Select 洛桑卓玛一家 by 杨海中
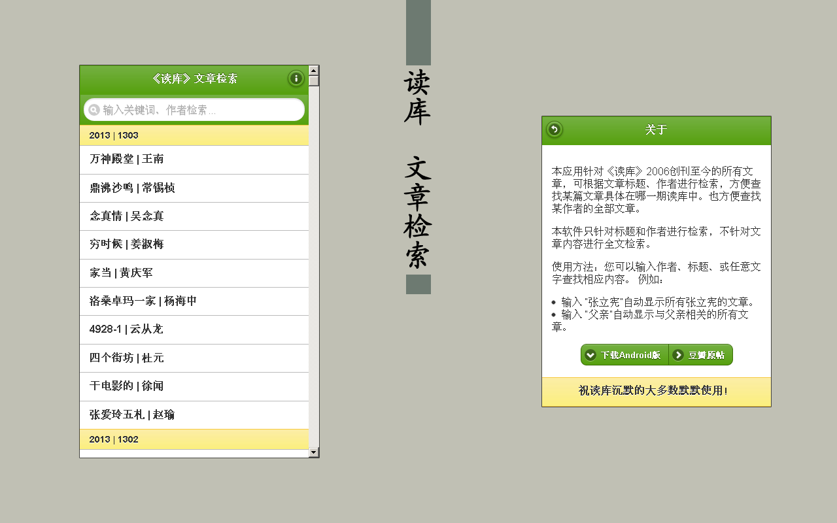This screenshot has width=837, height=523. [194, 301]
